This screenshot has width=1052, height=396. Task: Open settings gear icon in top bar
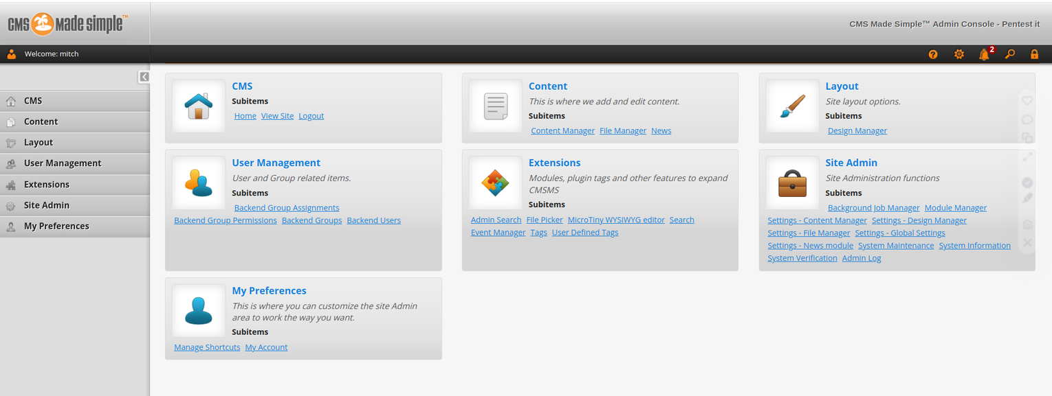959,54
